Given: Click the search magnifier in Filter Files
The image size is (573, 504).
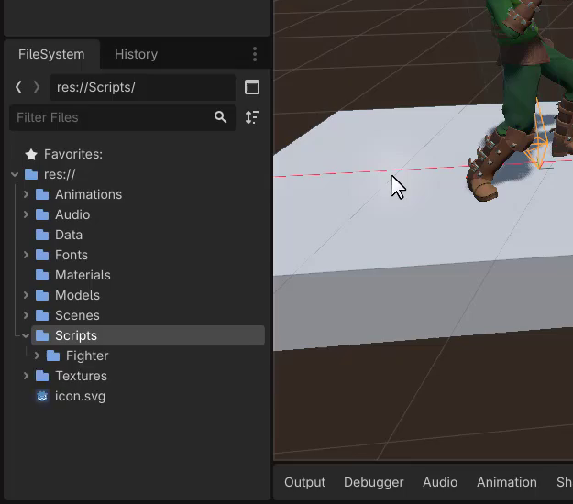Looking at the screenshot, I should click(220, 117).
